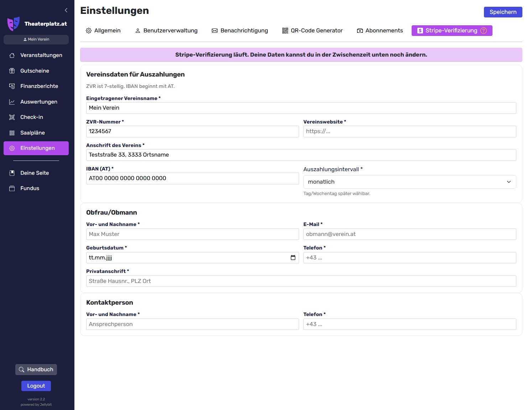Click into the IBAN (AT) field

(192, 178)
